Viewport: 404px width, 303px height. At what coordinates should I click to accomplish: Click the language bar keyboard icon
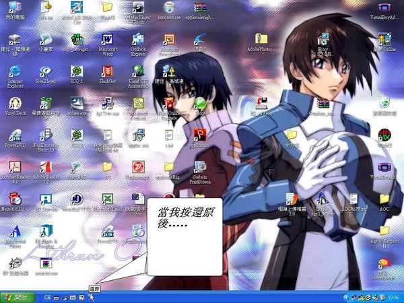point(57,298)
